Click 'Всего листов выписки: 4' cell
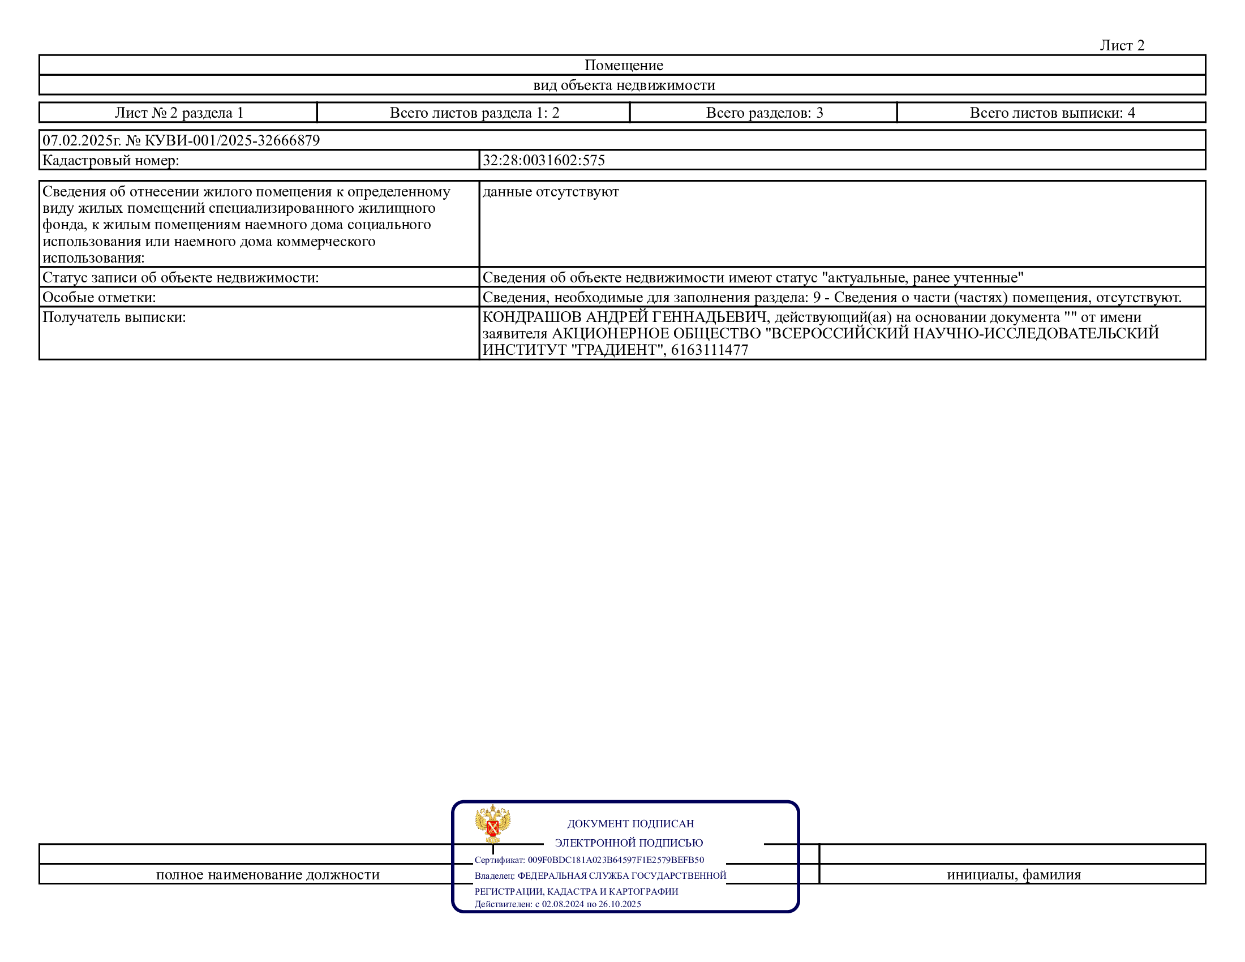Viewport: 1245px width, 962px height. [1052, 112]
